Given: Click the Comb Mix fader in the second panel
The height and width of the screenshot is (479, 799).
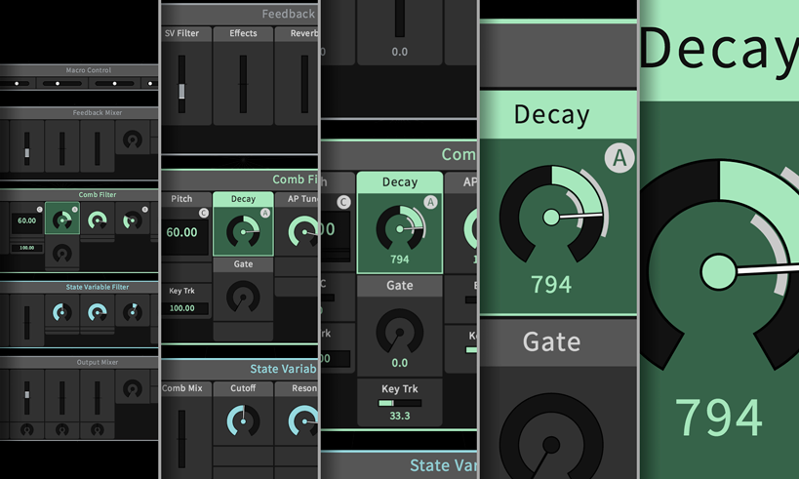Looking at the screenshot, I should [181, 438].
